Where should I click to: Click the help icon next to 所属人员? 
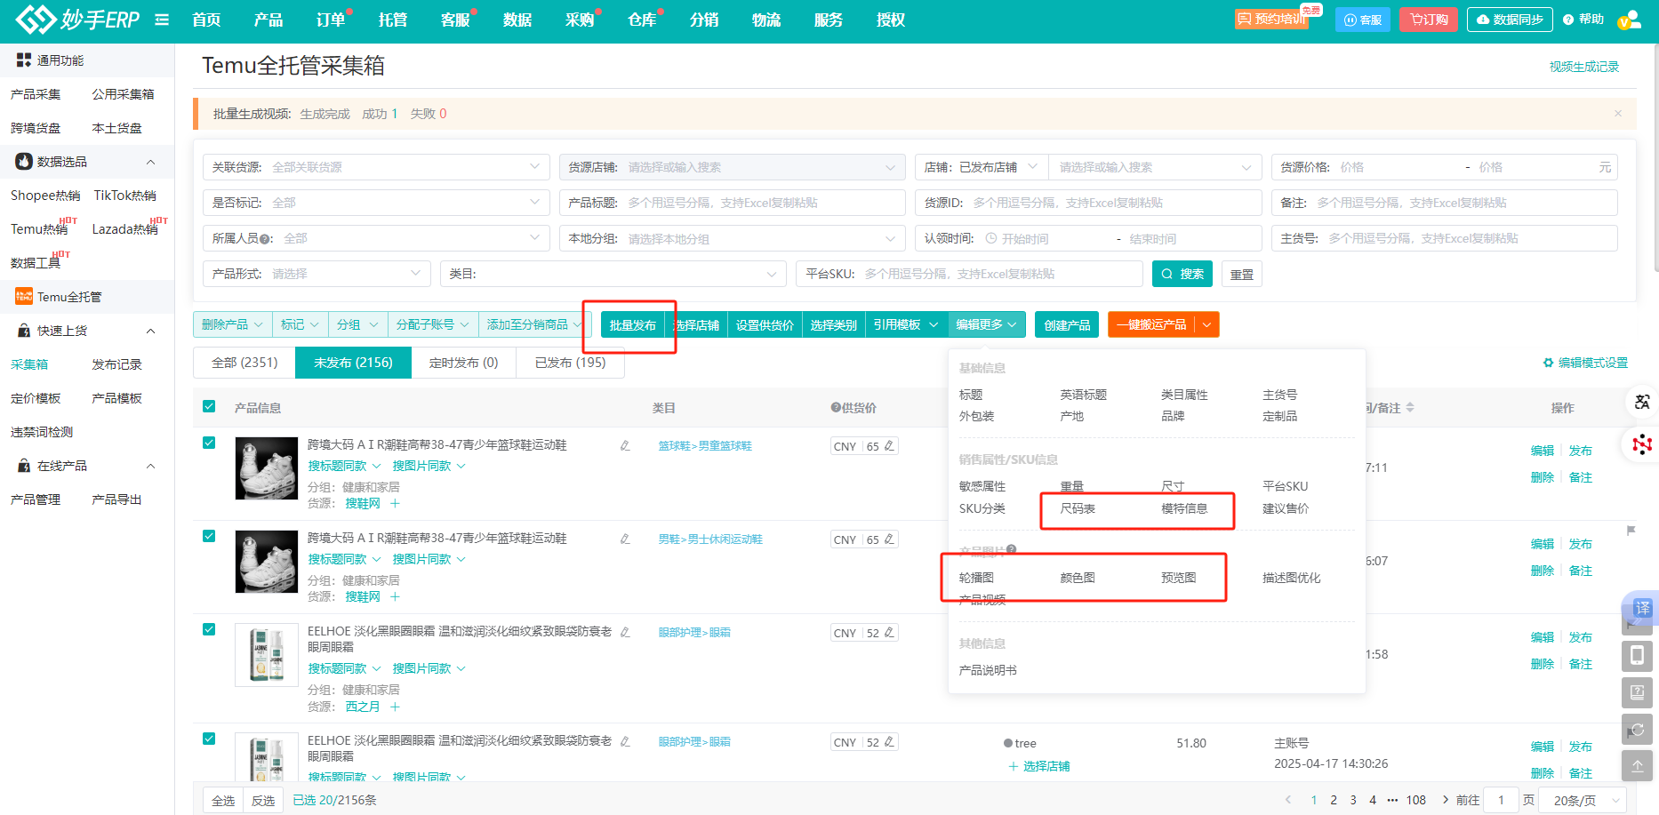267,239
